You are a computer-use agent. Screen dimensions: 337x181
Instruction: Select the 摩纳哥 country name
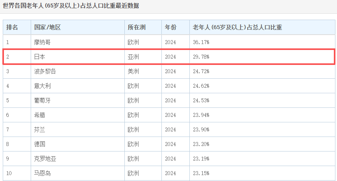pyautogui.click(x=43, y=42)
